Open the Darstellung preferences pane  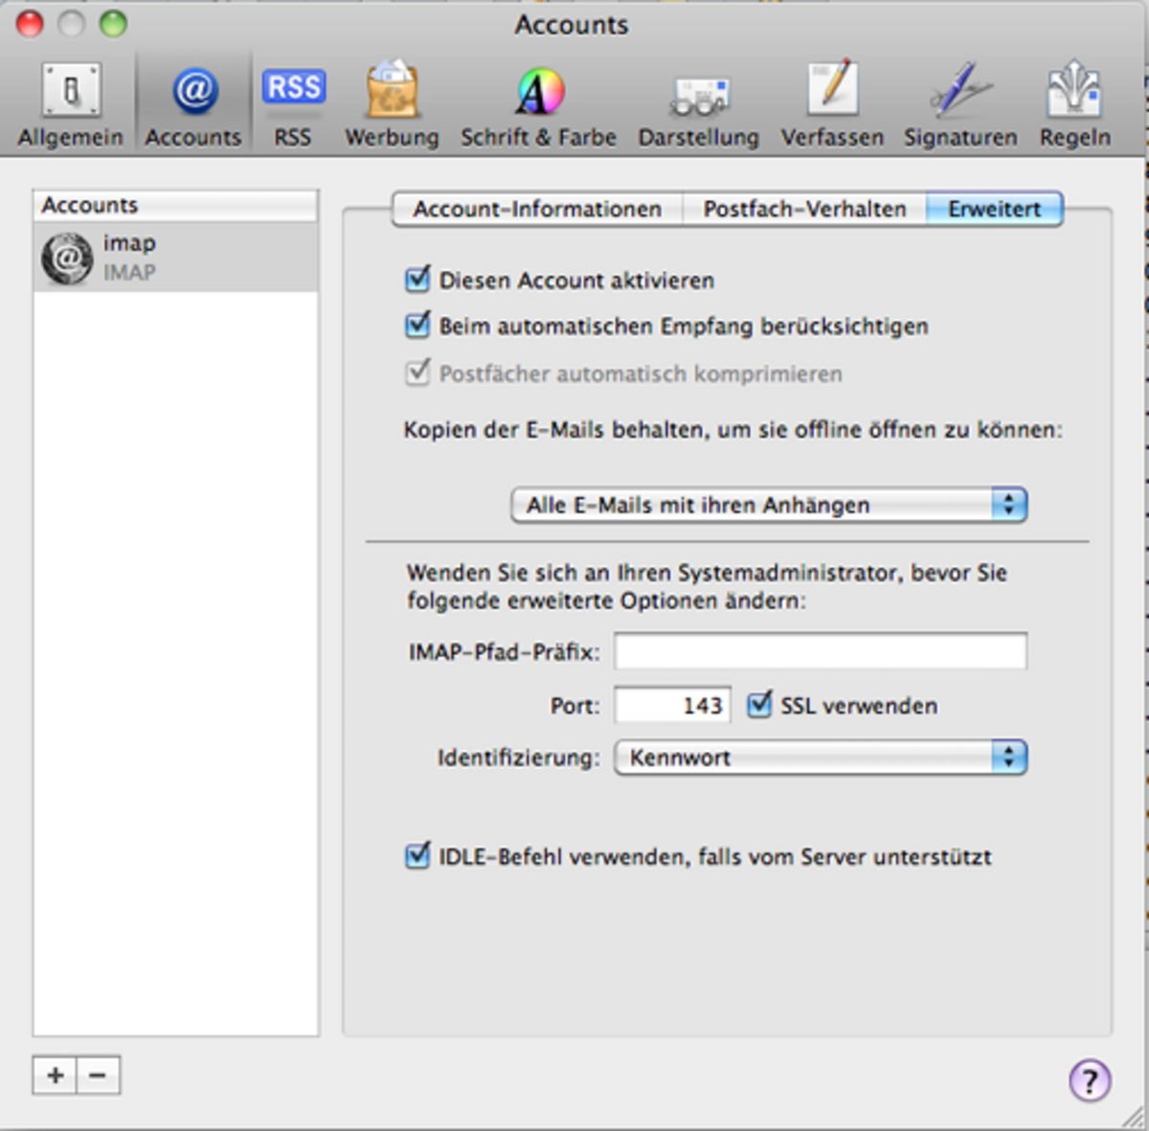coord(698,105)
